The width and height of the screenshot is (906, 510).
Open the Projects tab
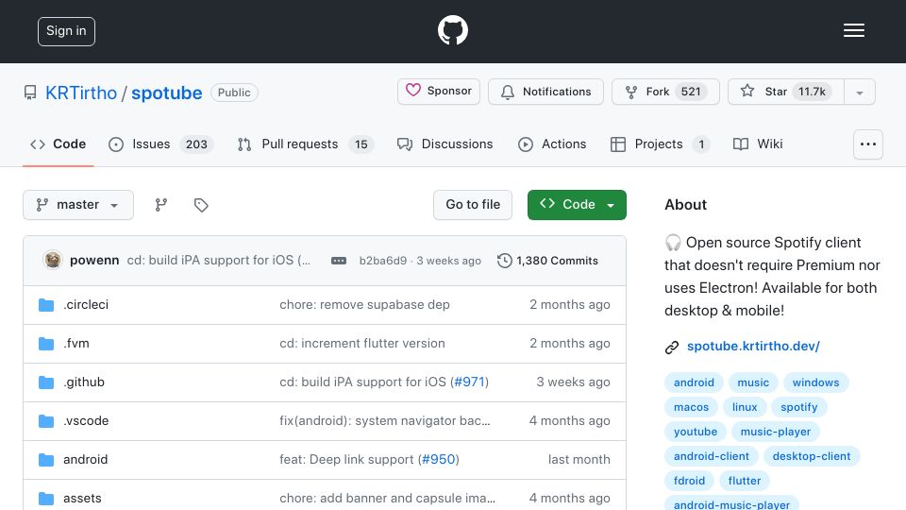[x=660, y=144]
